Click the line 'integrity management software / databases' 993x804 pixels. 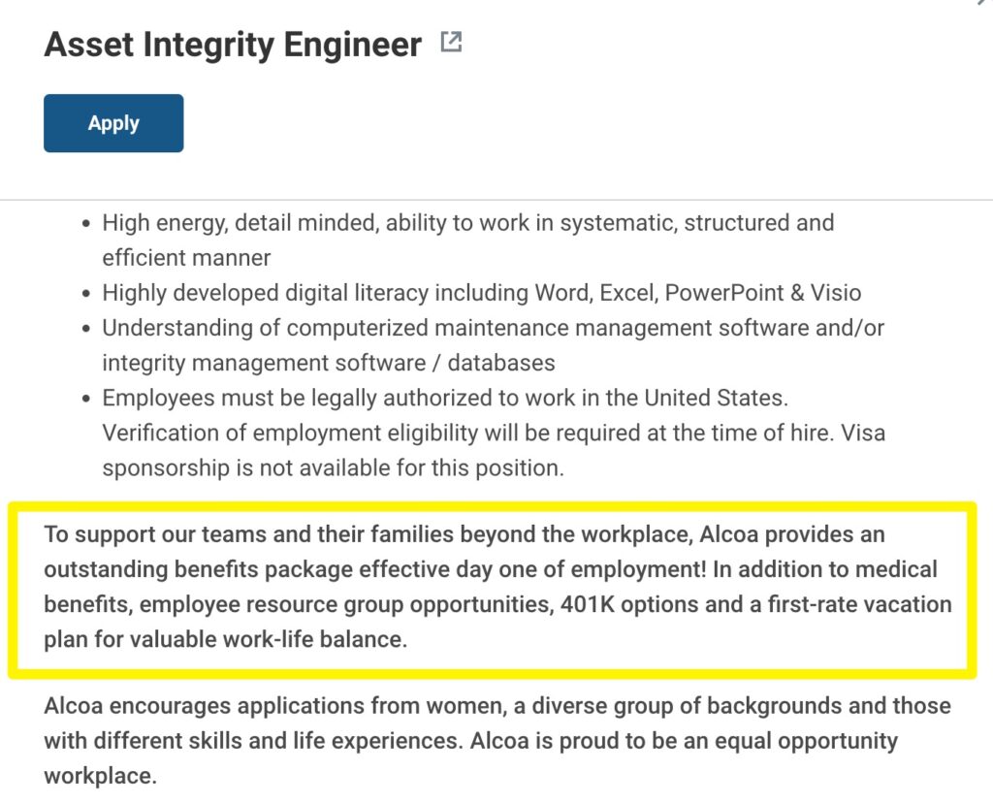coord(328,363)
